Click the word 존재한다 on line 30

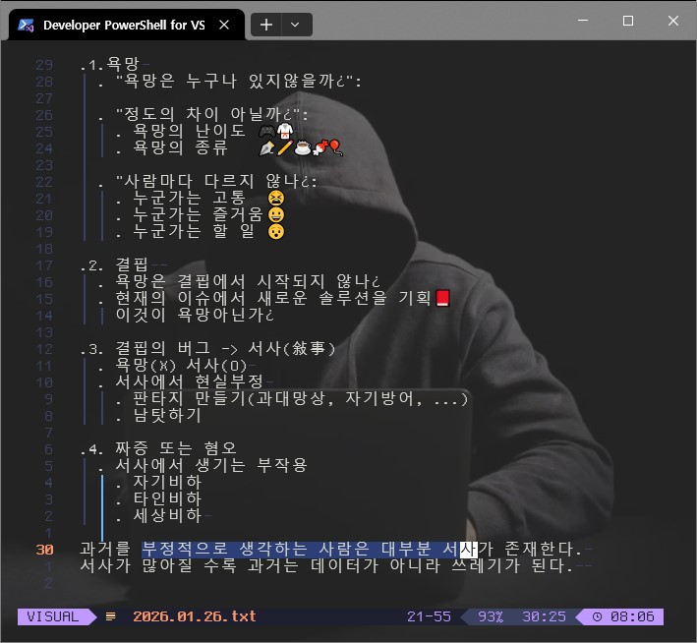pos(539,550)
